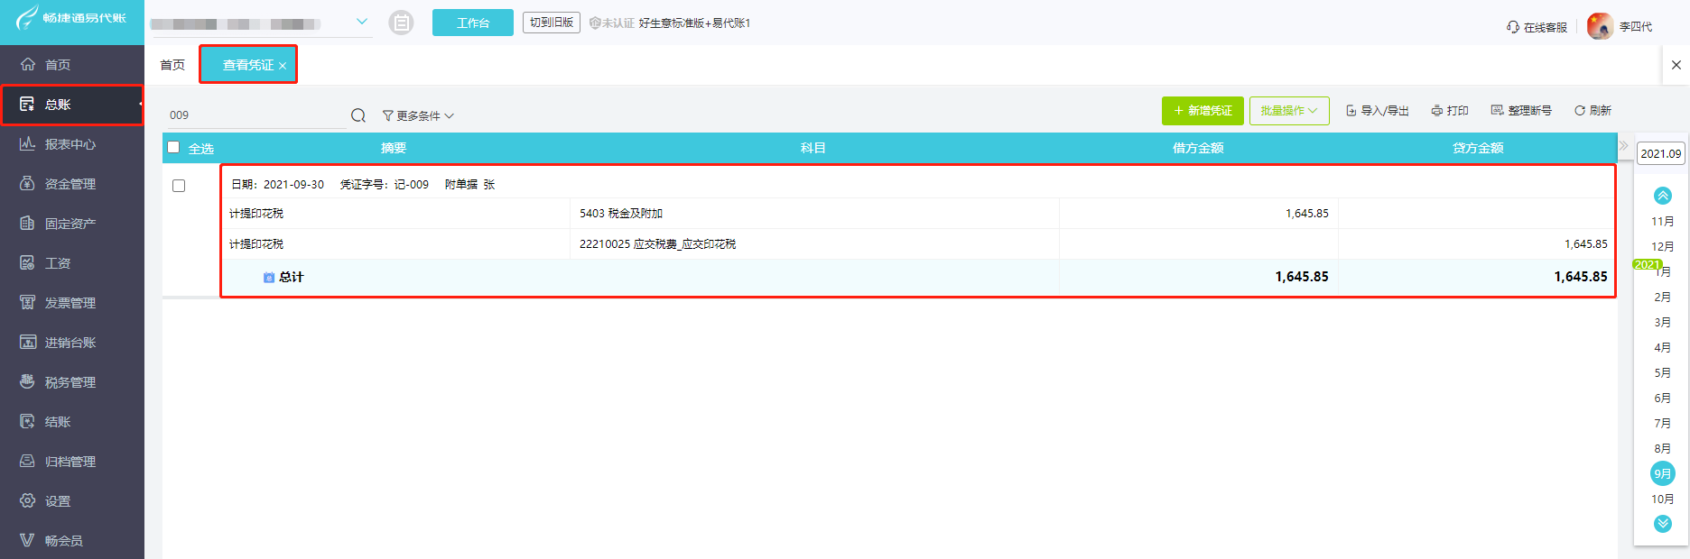This screenshot has height=559, width=1690.
Task: Select highlighted 9月 in month list
Action: [x=1663, y=473]
